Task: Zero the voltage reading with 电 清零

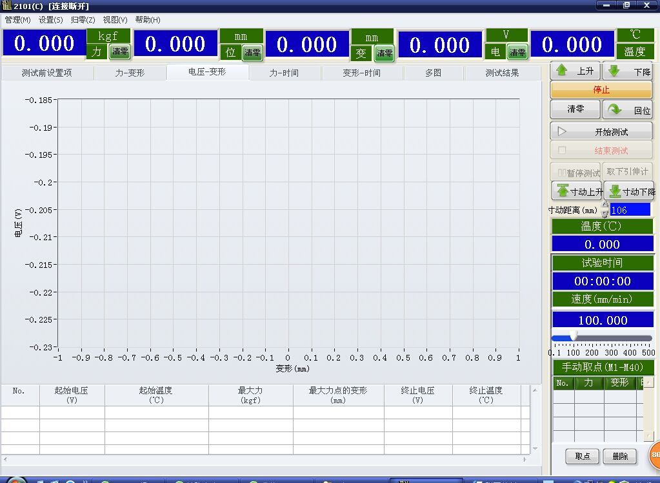Action: tap(516, 52)
